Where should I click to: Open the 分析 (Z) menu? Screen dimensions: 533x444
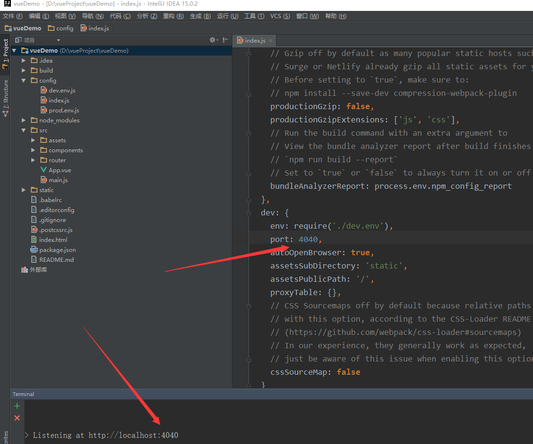[x=147, y=16]
